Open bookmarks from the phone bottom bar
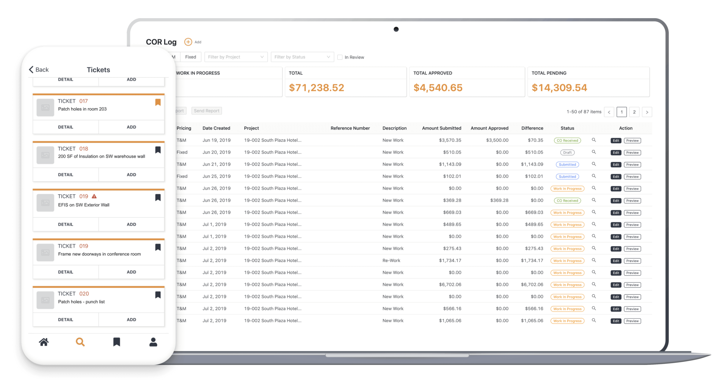 116,342
